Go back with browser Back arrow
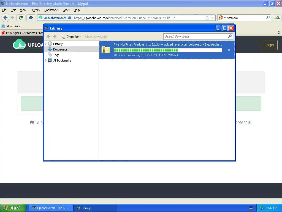Viewport: 282px width, 212px height. click(x=5, y=18)
